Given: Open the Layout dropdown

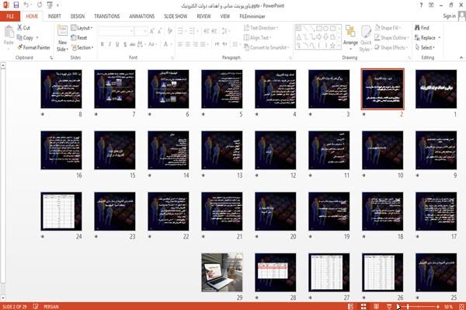Looking at the screenshot, I should pyautogui.click(x=82, y=28).
